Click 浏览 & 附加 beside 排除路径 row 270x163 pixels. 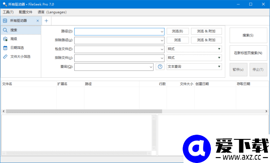206,40
